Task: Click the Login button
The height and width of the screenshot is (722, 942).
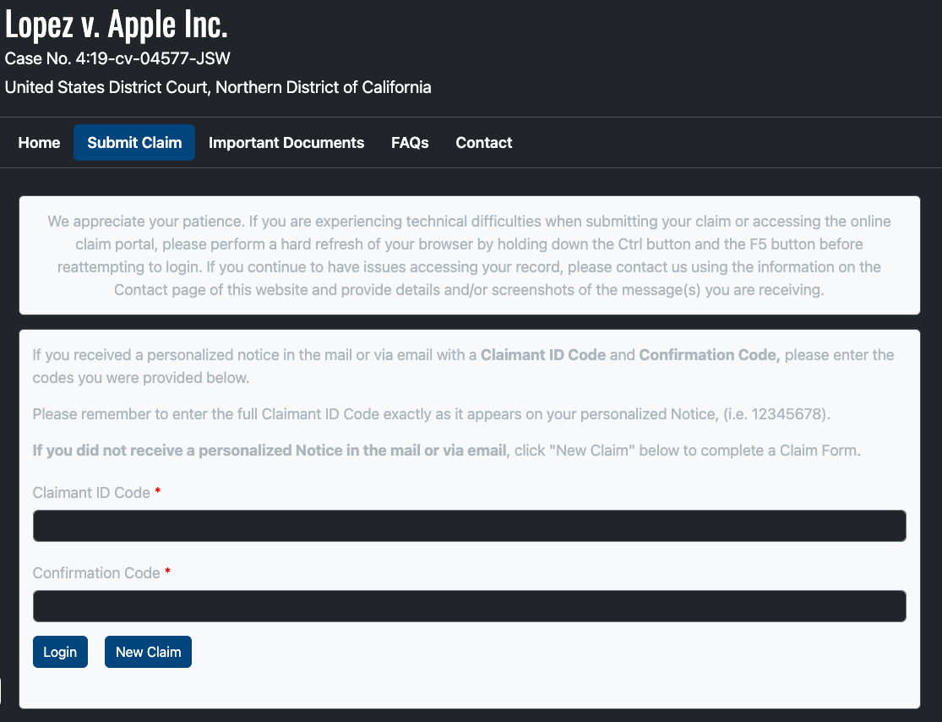Action: (60, 652)
